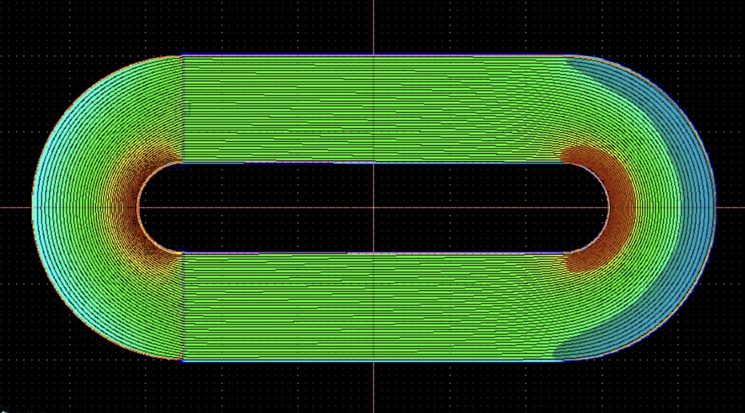Click the vertical seam line on upper left
Screen dimensions: 745x413
point(183,109)
